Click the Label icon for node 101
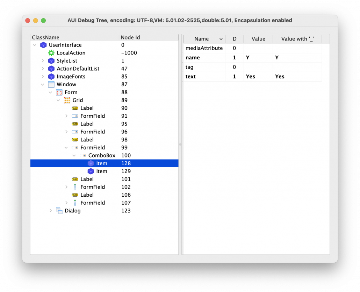 [x=75, y=179]
